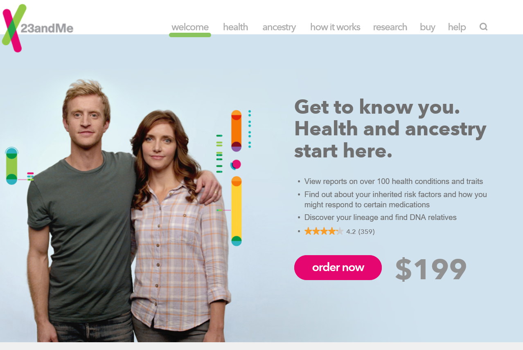Image resolution: width=523 pixels, height=350 pixels.
Task: Open the search magnifier icon
Action: coord(483,27)
